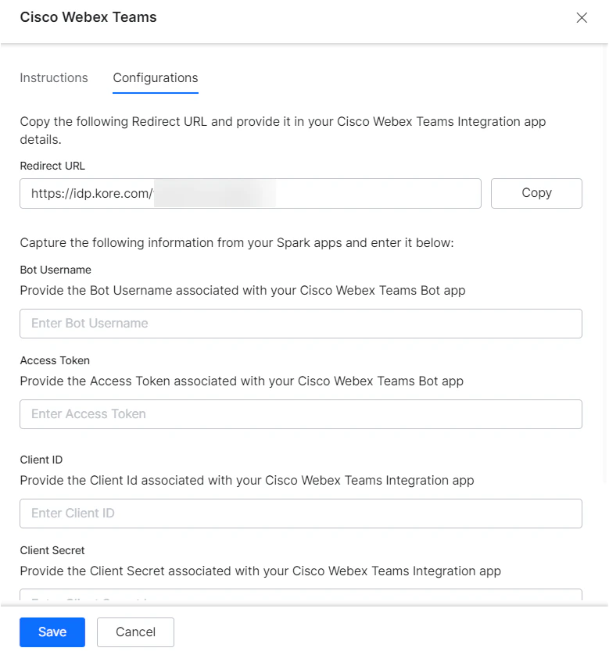
Task: Select the Configurations tab
Action: pyautogui.click(x=155, y=77)
